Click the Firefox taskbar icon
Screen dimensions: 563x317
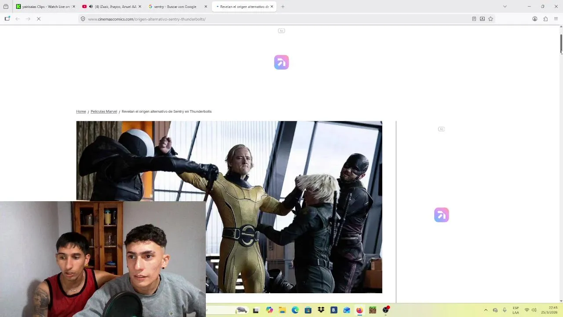tap(360, 310)
